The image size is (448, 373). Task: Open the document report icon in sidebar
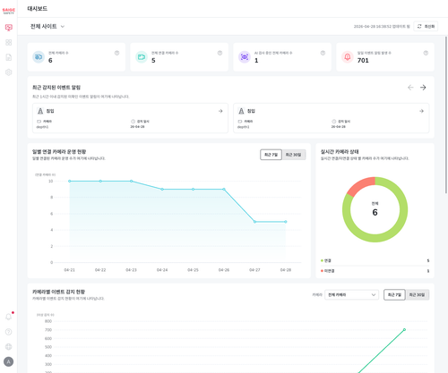(9, 57)
